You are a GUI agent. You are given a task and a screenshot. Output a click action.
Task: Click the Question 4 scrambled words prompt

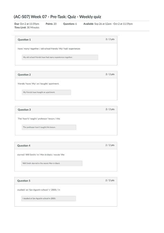(x=41, y=155)
